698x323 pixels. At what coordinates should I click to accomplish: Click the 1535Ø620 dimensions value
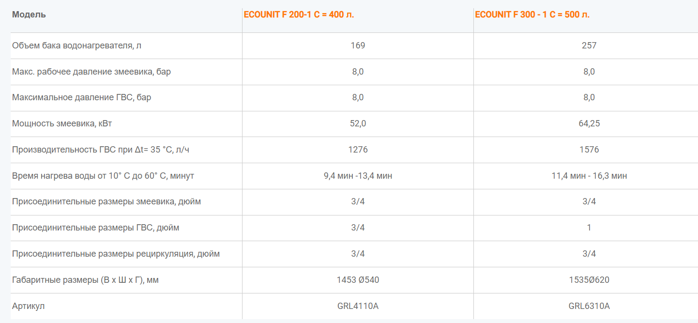pyautogui.click(x=589, y=280)
